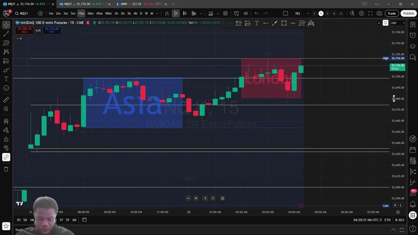This screenshot has width=418, height=235.
Task: Open alerts clock icon in right sidebar
Action: click(413, 35)
